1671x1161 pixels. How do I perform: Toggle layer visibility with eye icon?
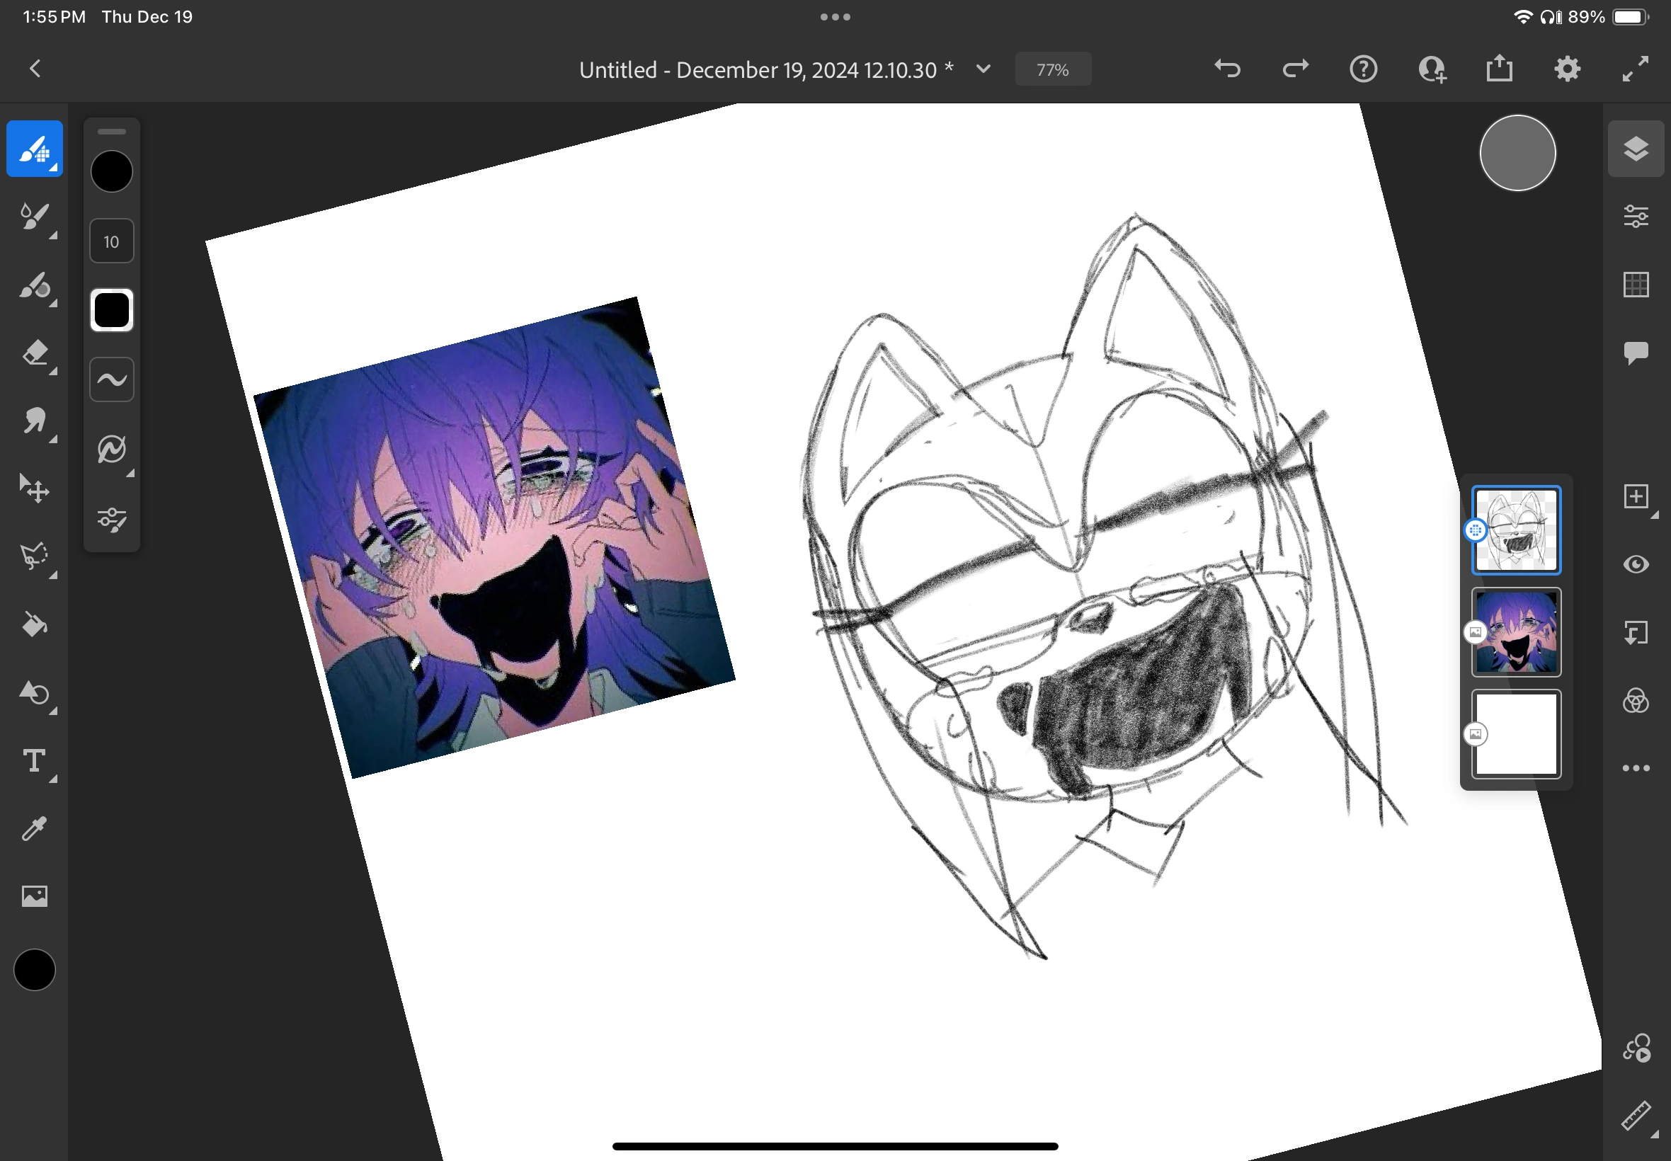(1636, 564)
